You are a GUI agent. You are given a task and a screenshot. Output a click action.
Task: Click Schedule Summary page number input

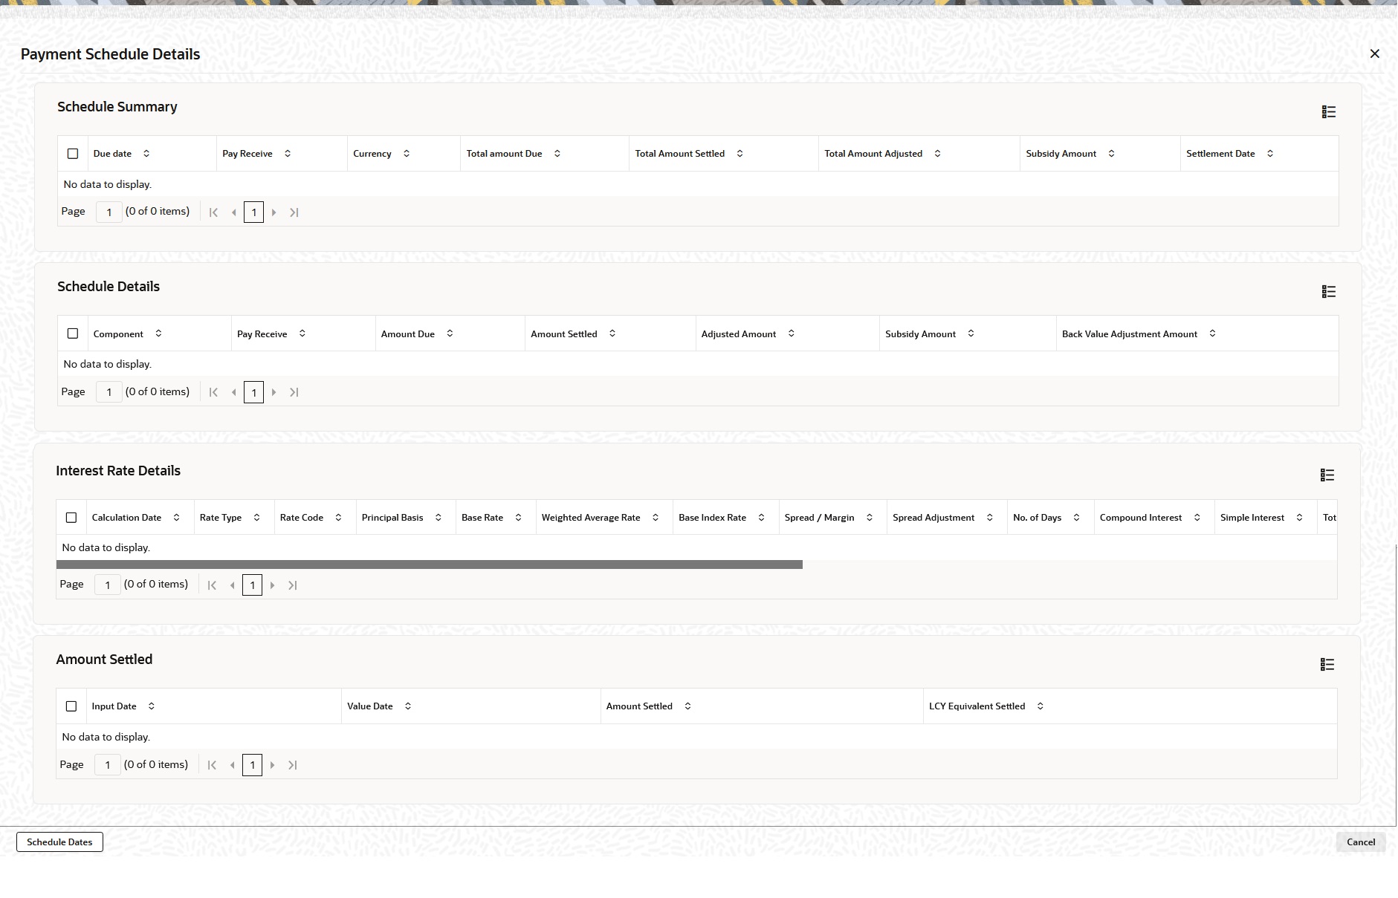click(109, 212)
